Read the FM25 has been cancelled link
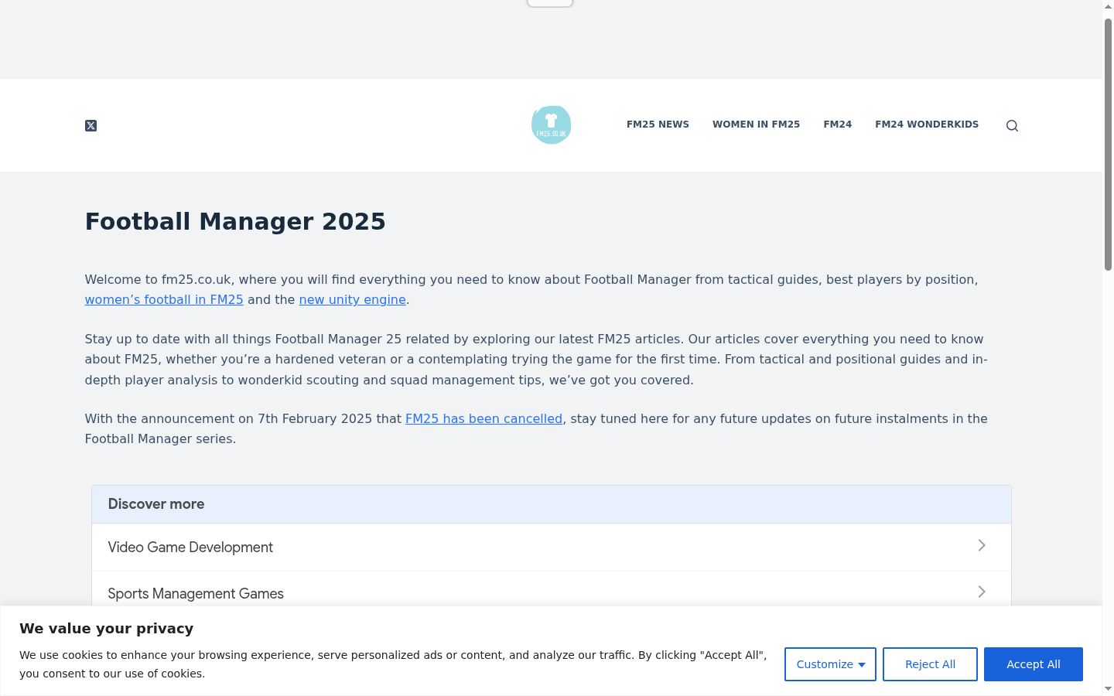 point(484,419)
